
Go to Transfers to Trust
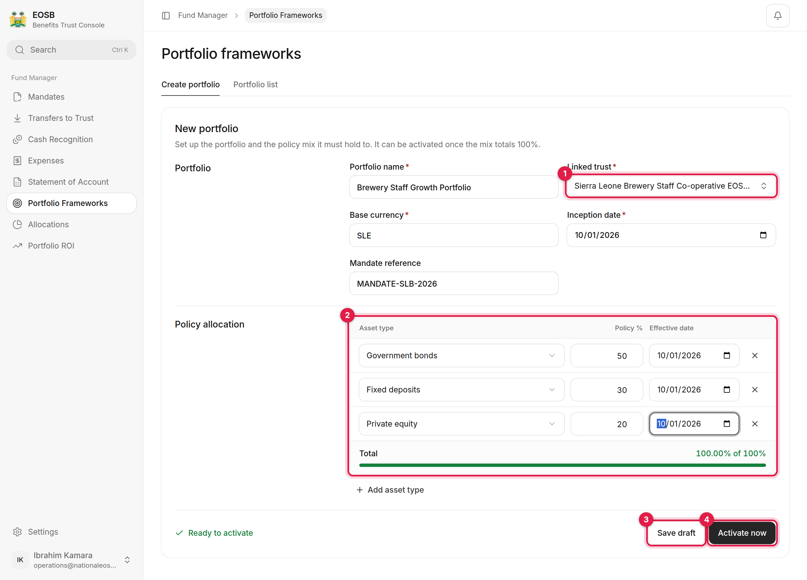[71, 118]
